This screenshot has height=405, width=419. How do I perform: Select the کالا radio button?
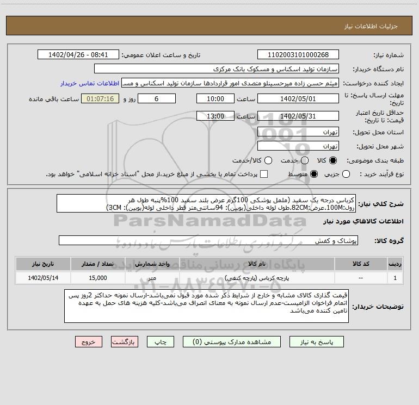point(333,160)
